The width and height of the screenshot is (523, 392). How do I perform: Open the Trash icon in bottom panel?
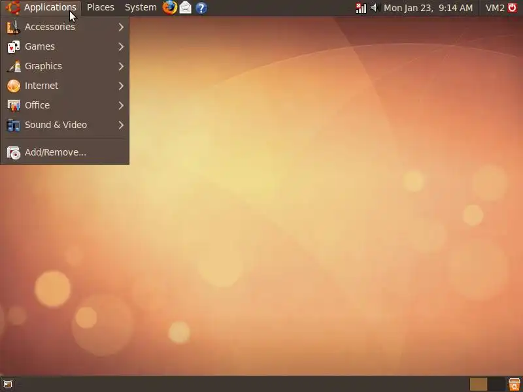[515, 384]
